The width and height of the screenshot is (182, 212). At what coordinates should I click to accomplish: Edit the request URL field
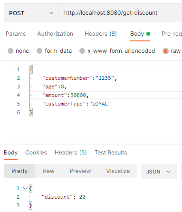coord(120,13)
